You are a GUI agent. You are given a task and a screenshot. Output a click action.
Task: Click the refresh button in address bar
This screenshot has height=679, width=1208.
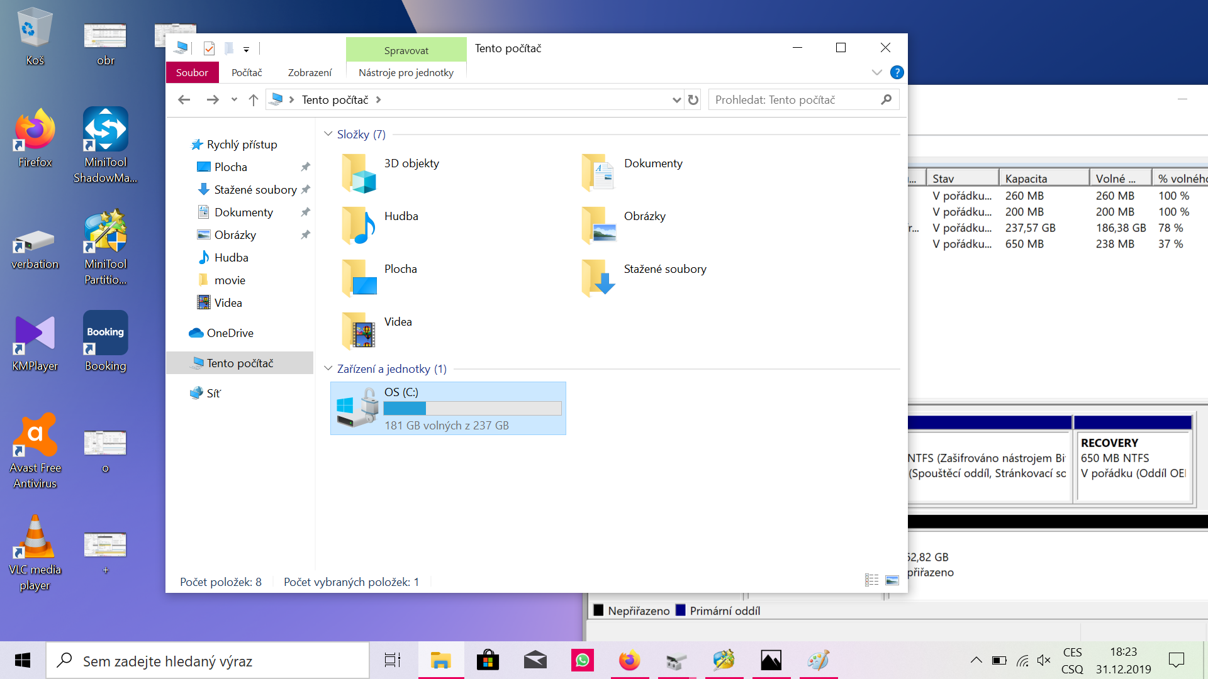coord(693,100)
